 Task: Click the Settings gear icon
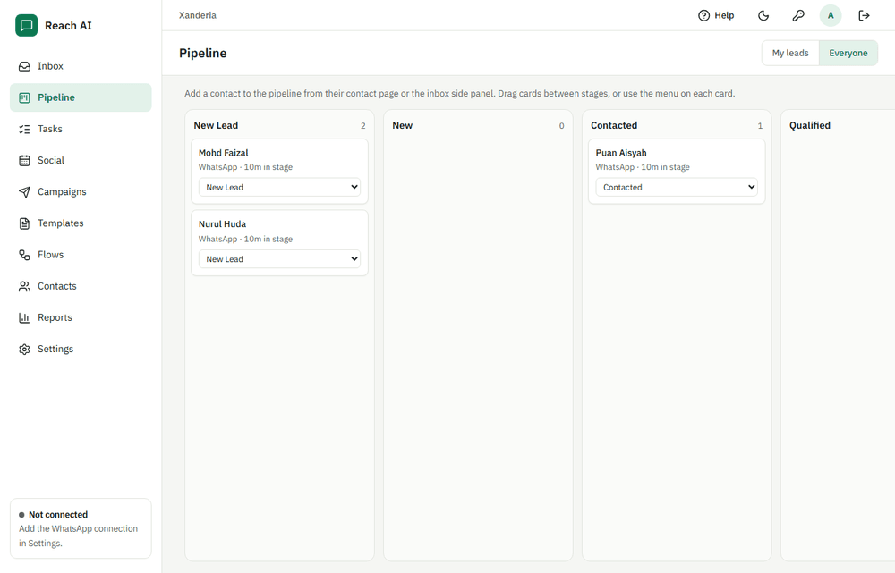pyautogui.click(x=24, y=349)
